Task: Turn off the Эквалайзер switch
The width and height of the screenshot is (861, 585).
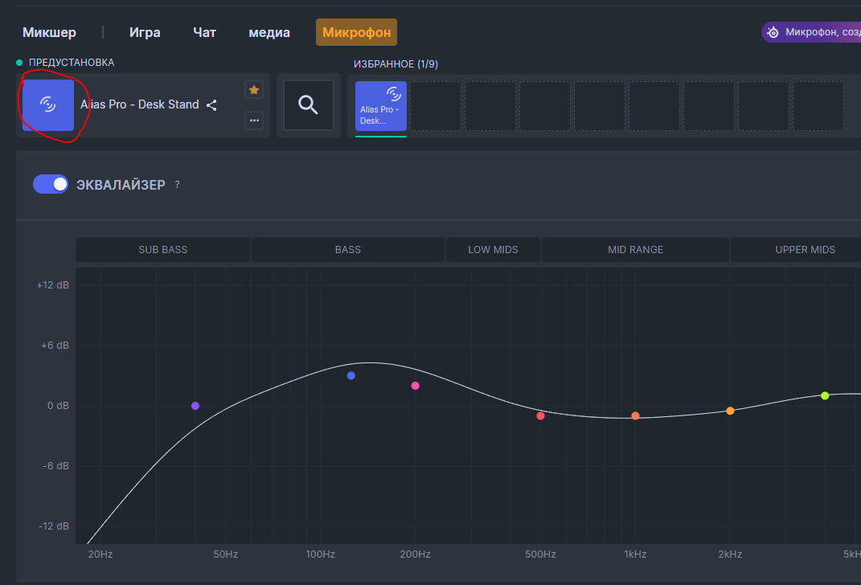Action: pyautogui.click(x=51, y=184)
